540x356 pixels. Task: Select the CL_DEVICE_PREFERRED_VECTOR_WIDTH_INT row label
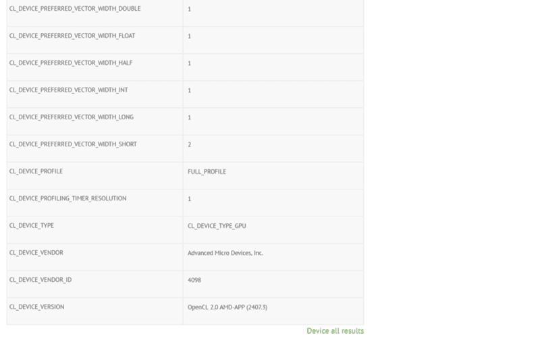tap(69, 90)
